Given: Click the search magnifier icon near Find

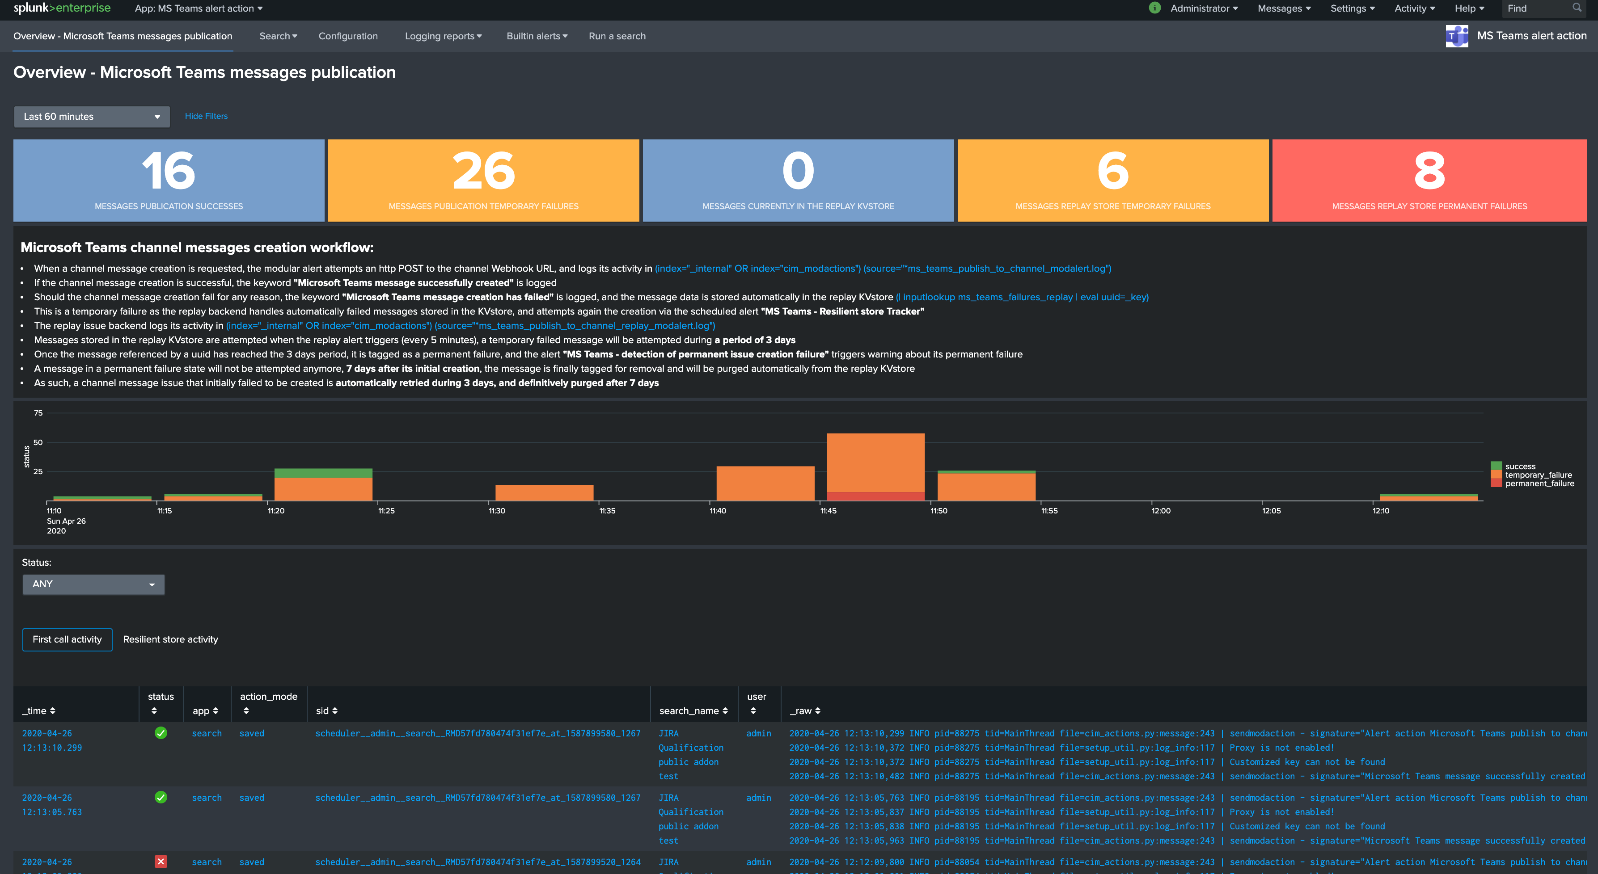Looking at the screenshot, I should [1578, 8].
